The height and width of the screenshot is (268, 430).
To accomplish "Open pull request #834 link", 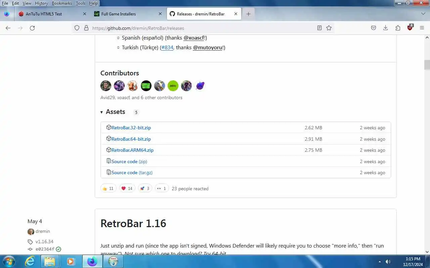I will click(x=167, y=48).
